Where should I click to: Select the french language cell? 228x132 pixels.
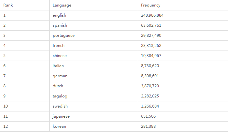pyautogui.click(x=59, y=46)
